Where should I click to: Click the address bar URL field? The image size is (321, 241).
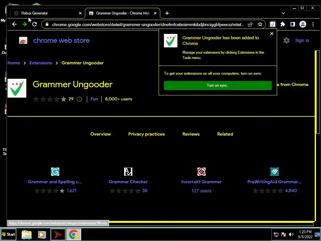click(x=148, y=24)
